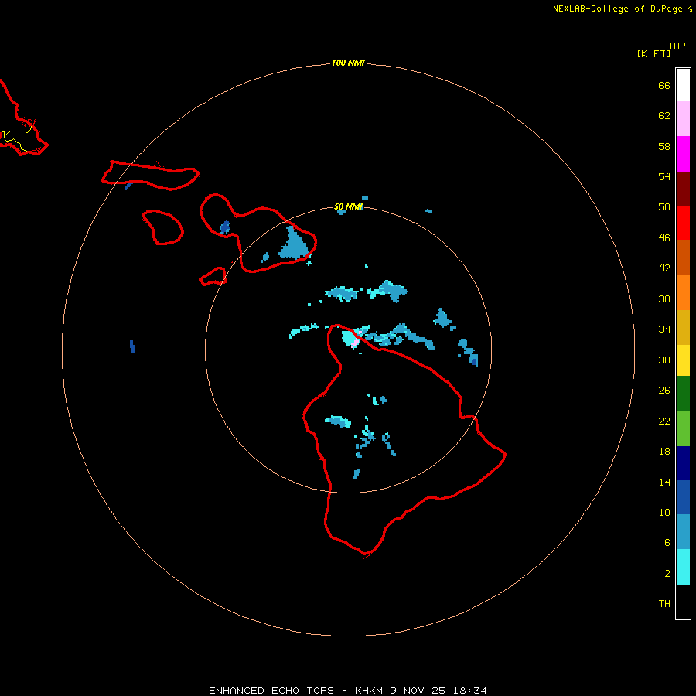Click the legend value 26
This screenshot has width=696, height=696.
coord(664,391)
